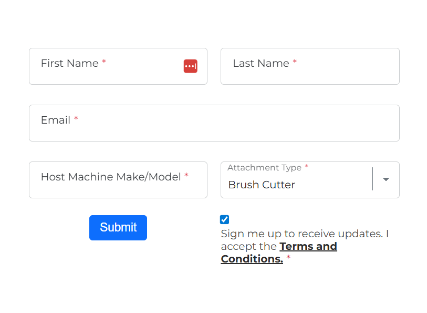Focus the Last Name input field
The image size is (427, 313).
click(310, 74)
